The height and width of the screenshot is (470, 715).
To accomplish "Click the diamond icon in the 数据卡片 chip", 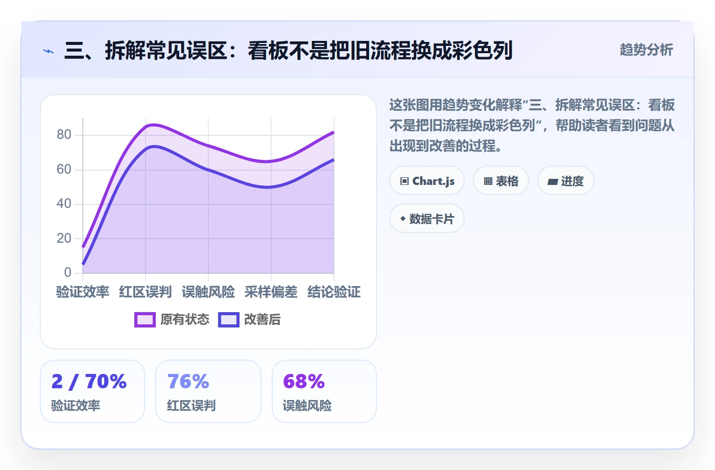I will coord(403,219).
